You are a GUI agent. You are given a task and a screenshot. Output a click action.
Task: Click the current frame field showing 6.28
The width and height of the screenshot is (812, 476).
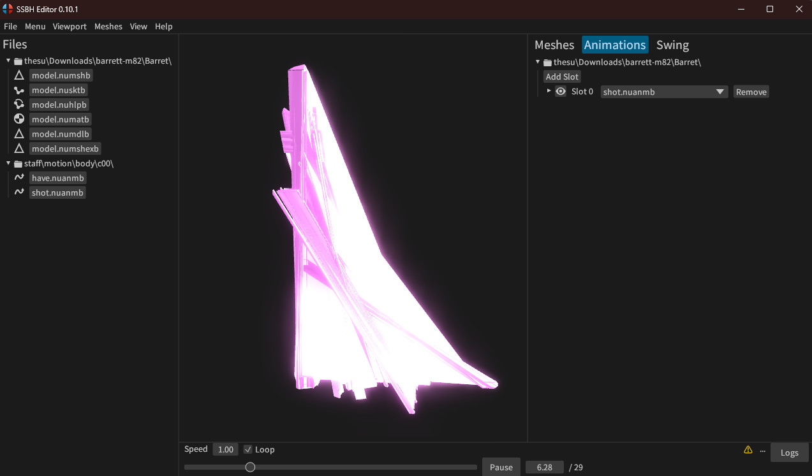(x=544, y=467)
